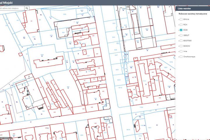Click the Portal Miejski title in header
The width and height of the screenshot is (210, 140).
coord(6,3)
